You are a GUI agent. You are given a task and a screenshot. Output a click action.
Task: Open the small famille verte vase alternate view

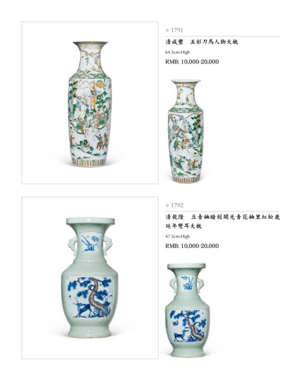pos(186,131)
